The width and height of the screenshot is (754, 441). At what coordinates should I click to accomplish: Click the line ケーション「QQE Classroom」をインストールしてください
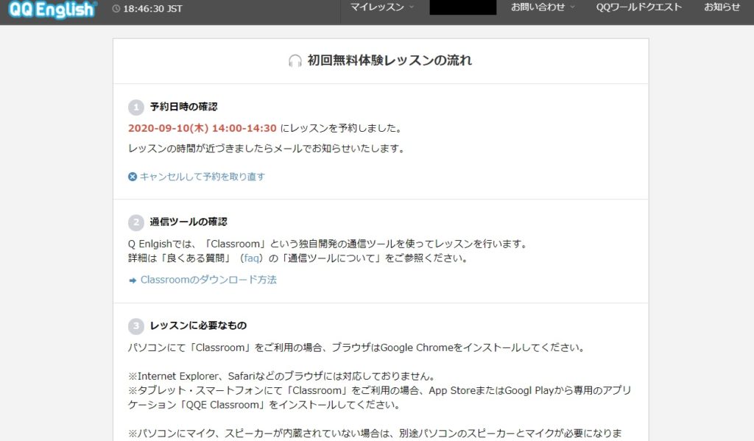click(264, 405)
